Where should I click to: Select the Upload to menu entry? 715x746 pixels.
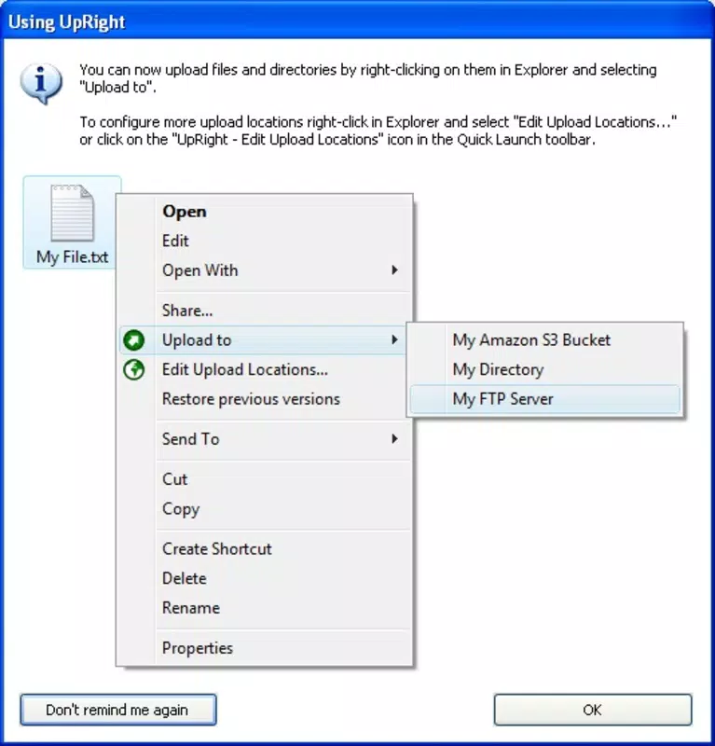tap(265, 339)
